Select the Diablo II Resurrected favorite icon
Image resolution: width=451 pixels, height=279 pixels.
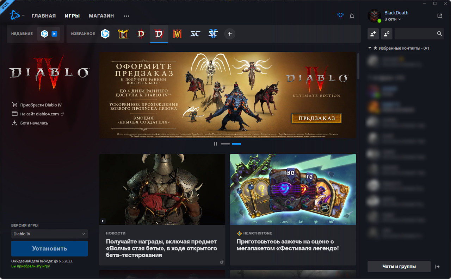point(123,34)
